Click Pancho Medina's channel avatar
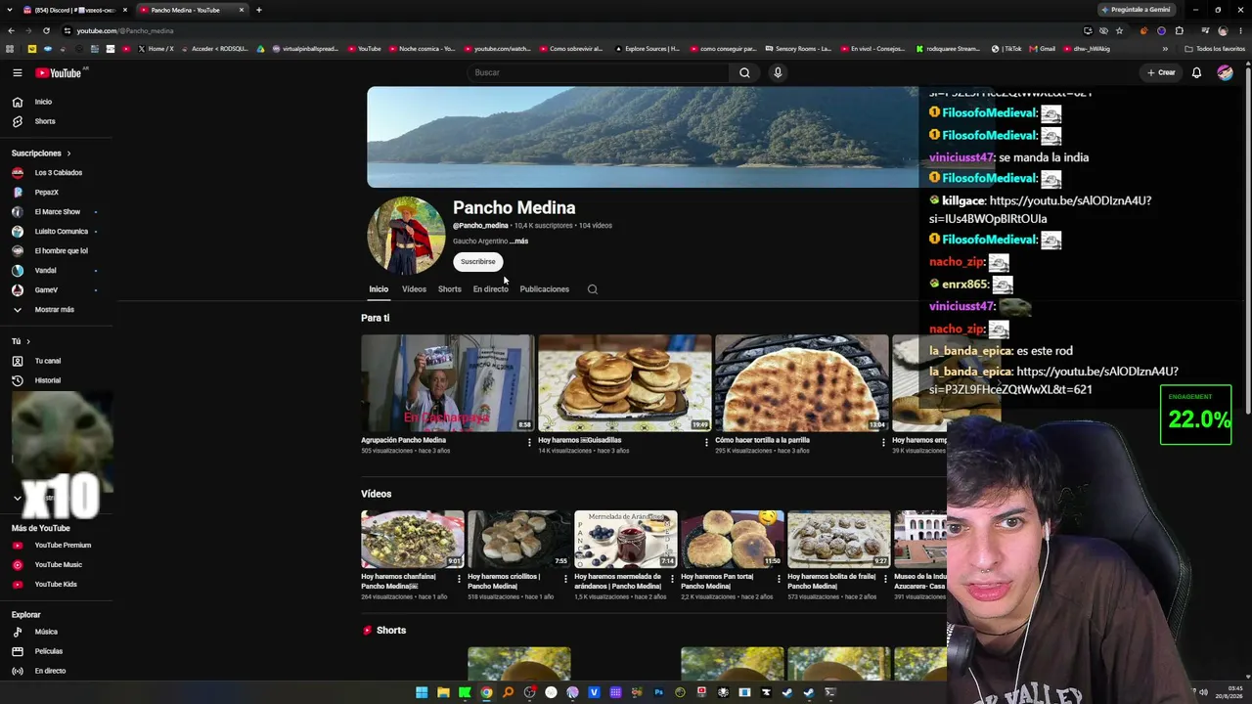Screen dimensions: 1252x704 (x=406, y=236)
